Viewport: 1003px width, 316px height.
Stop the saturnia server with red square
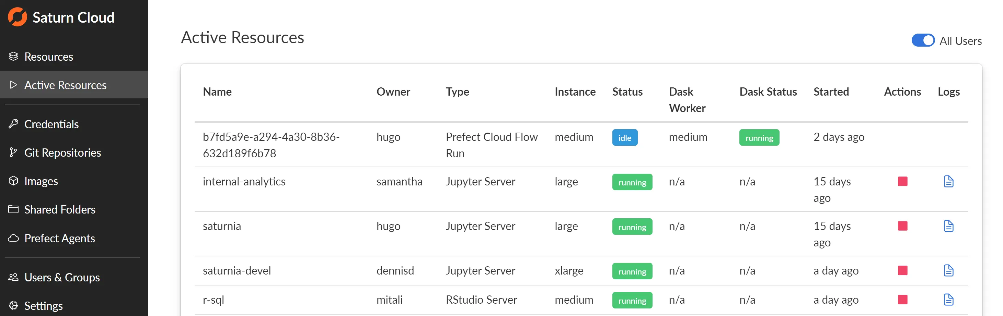(x=902, y=226)
